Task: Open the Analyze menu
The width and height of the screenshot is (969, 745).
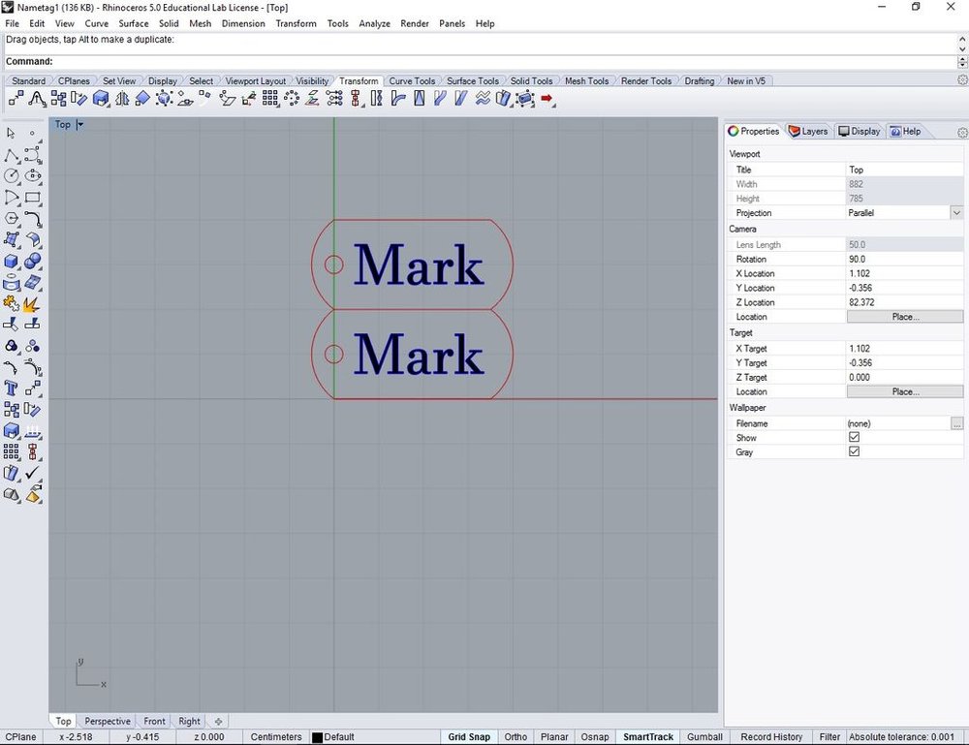Action: (x=374, y=23)
